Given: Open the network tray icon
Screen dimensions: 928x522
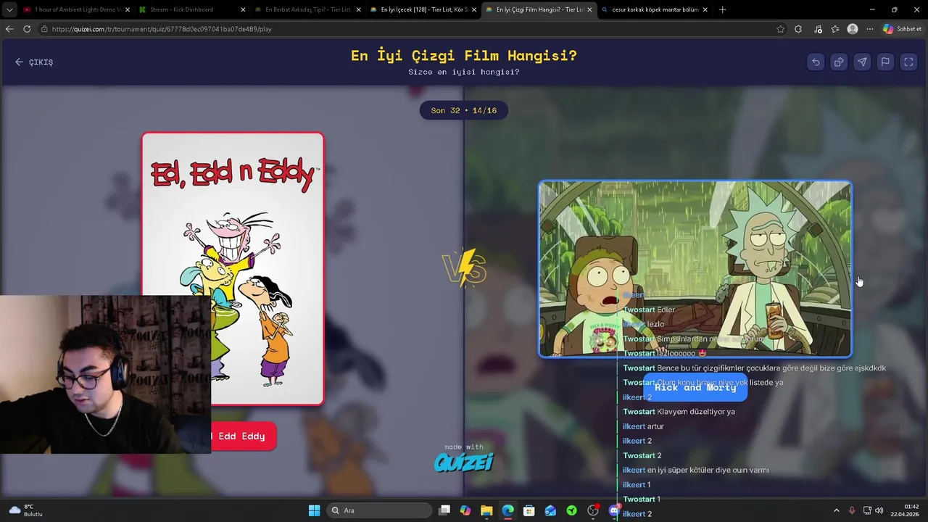Looking at the screenshot, I should (x=868, y=510).
